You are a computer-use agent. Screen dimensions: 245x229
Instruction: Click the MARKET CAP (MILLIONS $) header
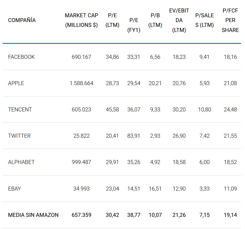tap(81, 20)
